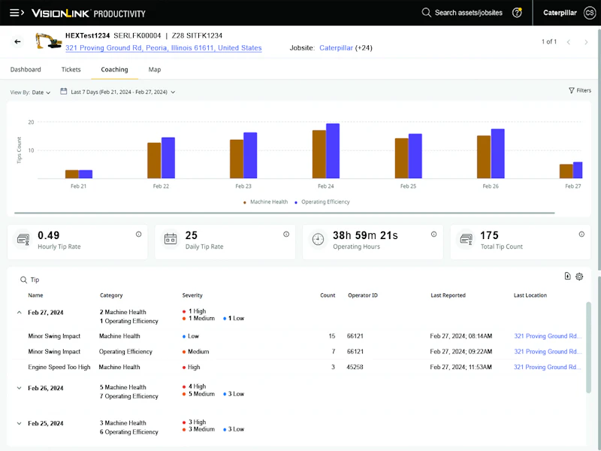
Task: Expand the Feb 26, 2024 group
Action: pos(20,389)
